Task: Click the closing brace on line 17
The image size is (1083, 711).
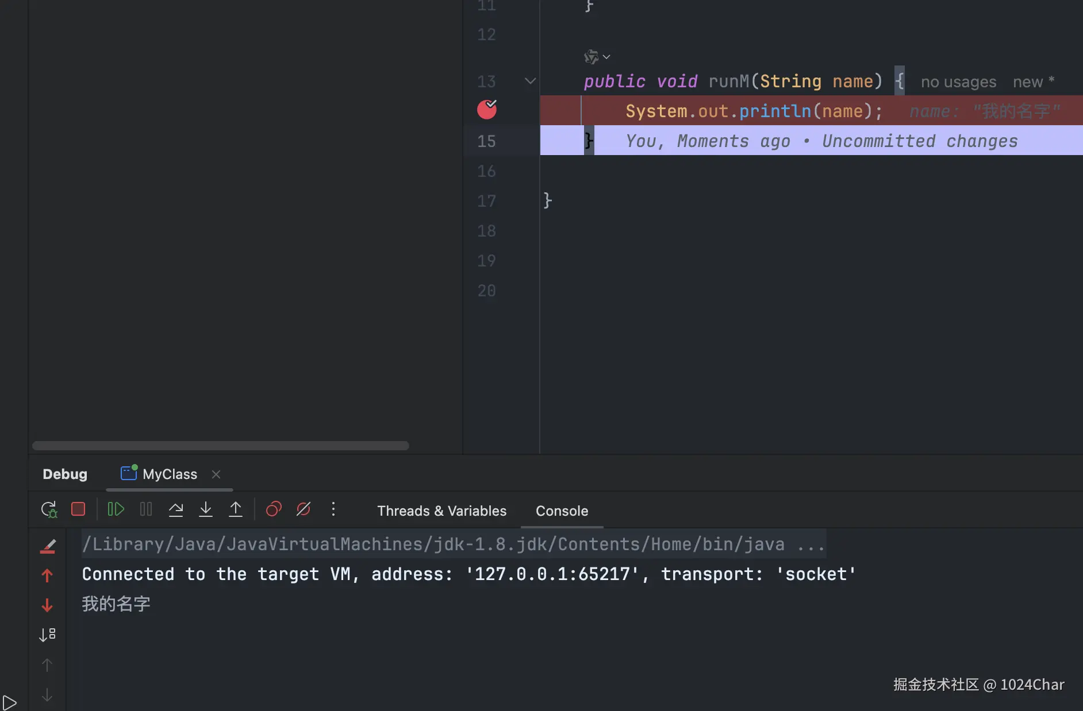Action: pos(548,200)
